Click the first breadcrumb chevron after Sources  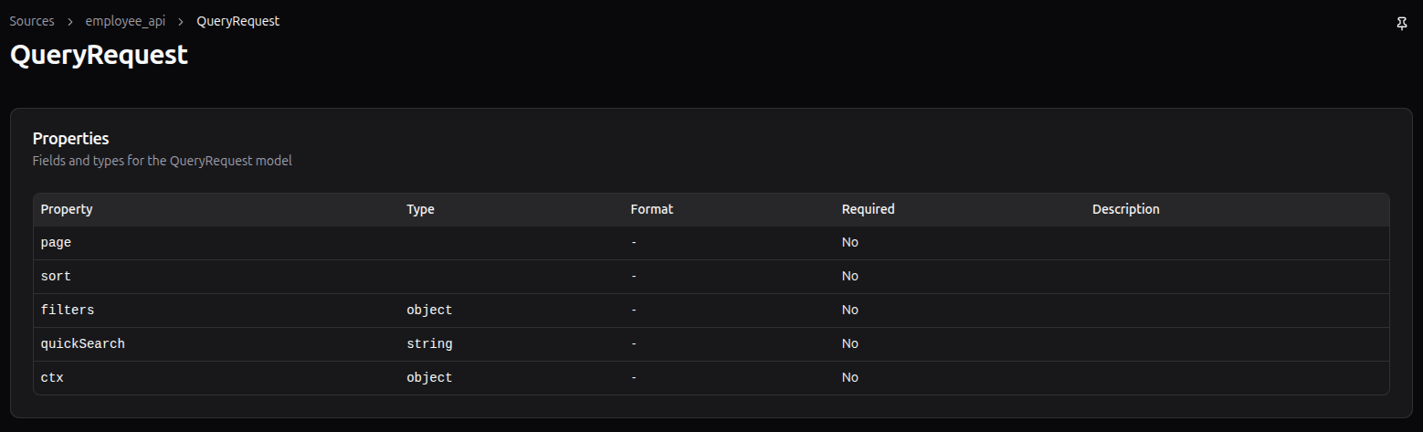[x=70, y=21]
